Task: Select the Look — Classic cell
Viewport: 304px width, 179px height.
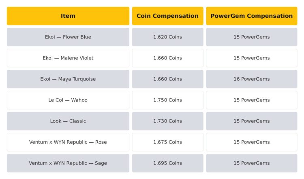Action: point(68,121)
